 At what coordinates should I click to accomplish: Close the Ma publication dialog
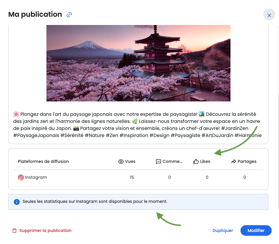pyautogui.click(x=269, y=15)
